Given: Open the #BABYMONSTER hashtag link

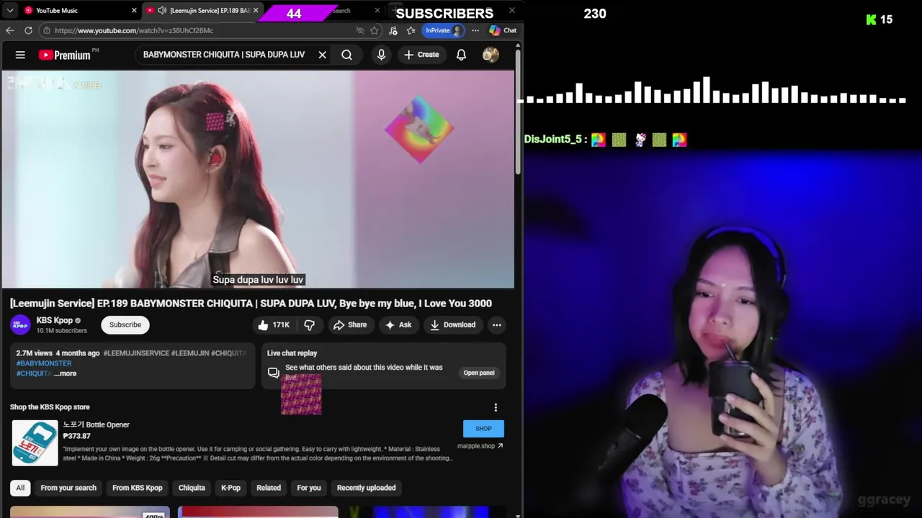Looking at the screenshot, I should 44,363.
